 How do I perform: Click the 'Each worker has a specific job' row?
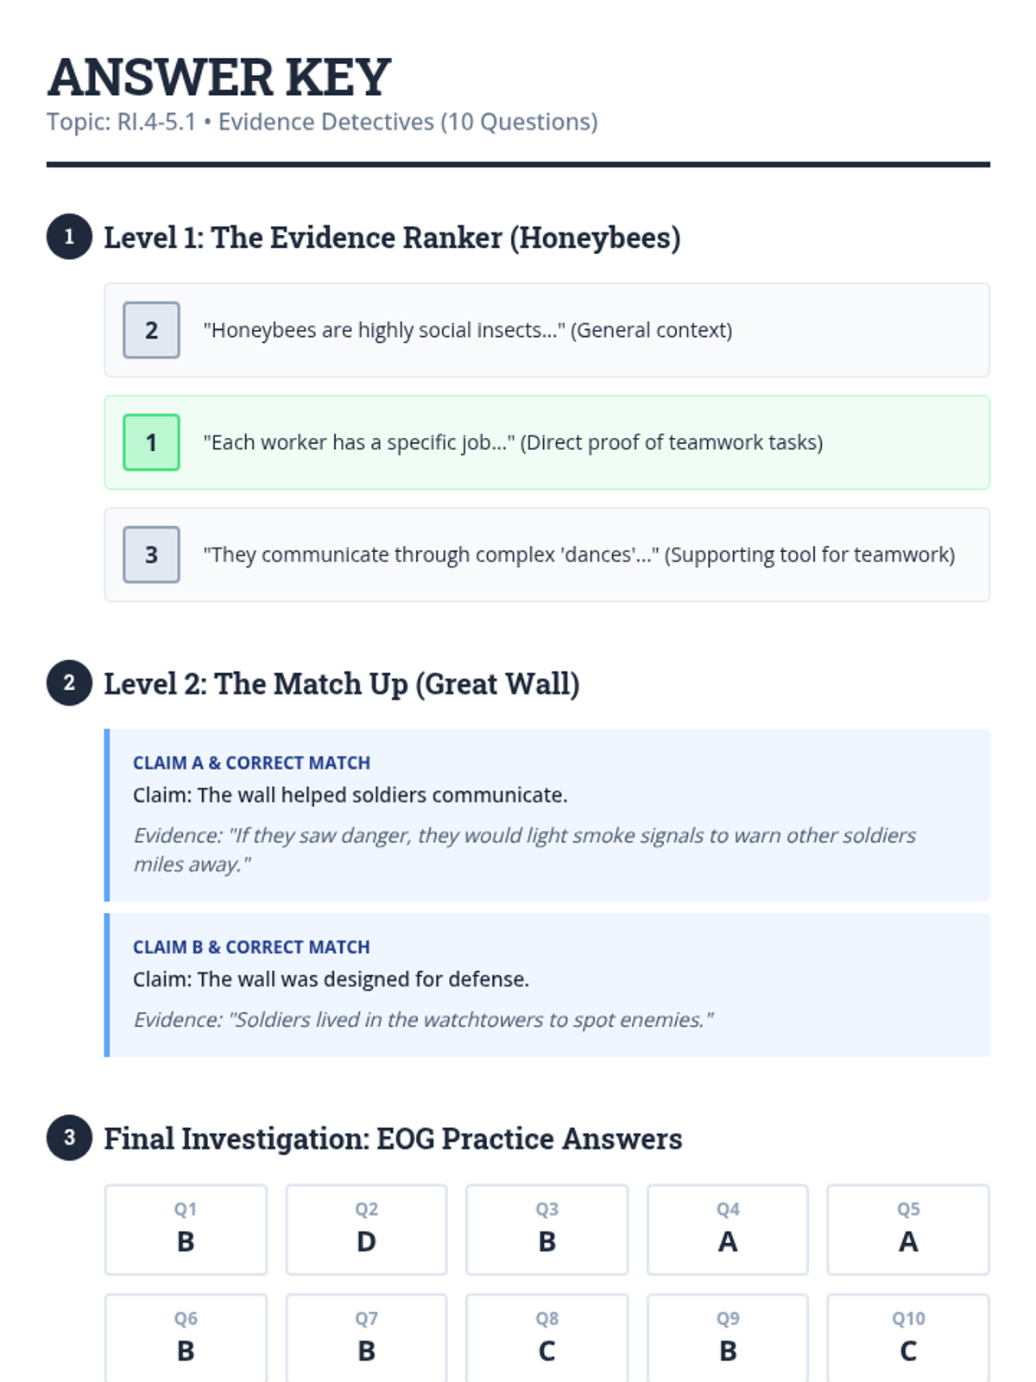pos(547,442)
